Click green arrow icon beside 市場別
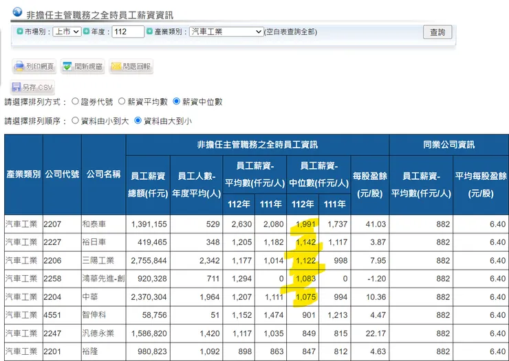Screen dimensions: 509x361 coord(20,32)
